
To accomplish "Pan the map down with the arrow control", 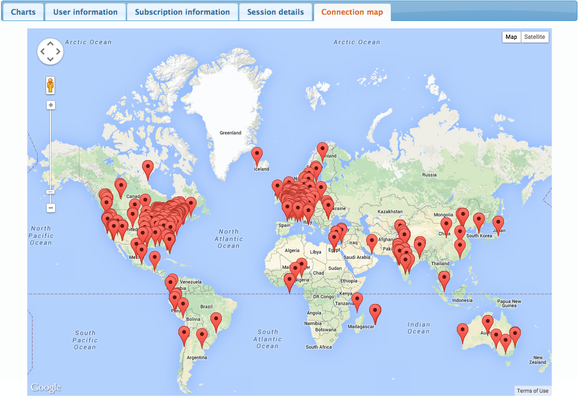I will [x=50, y=59].
